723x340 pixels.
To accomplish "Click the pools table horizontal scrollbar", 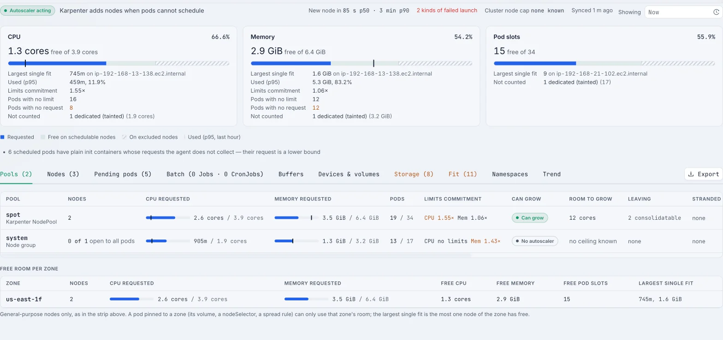I will tap(235, 255).
